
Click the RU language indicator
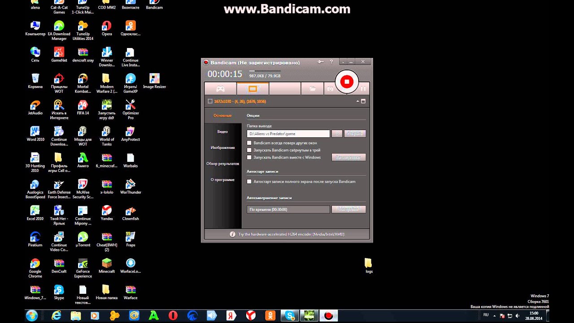click(486, 315)
